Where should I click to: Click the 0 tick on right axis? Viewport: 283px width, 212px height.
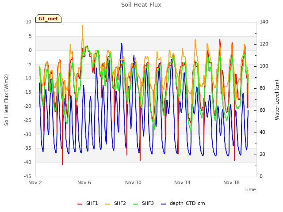coord(261,176)
